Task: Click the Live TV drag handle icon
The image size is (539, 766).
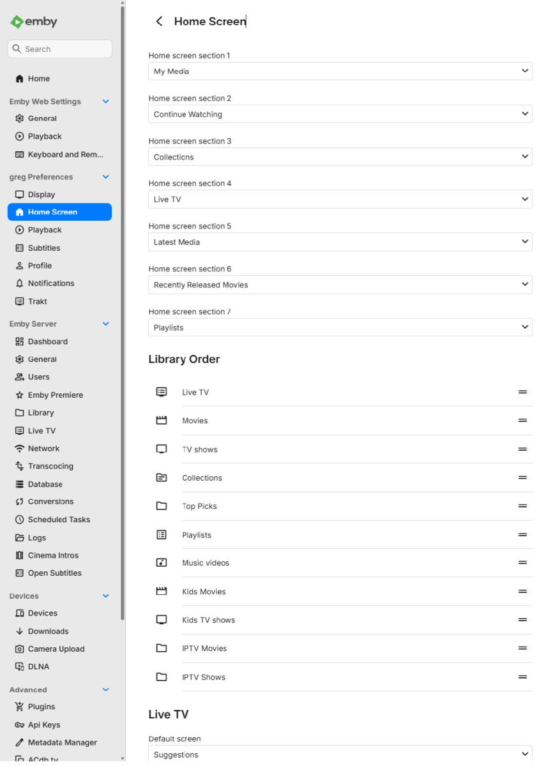Action: (522, 392)
